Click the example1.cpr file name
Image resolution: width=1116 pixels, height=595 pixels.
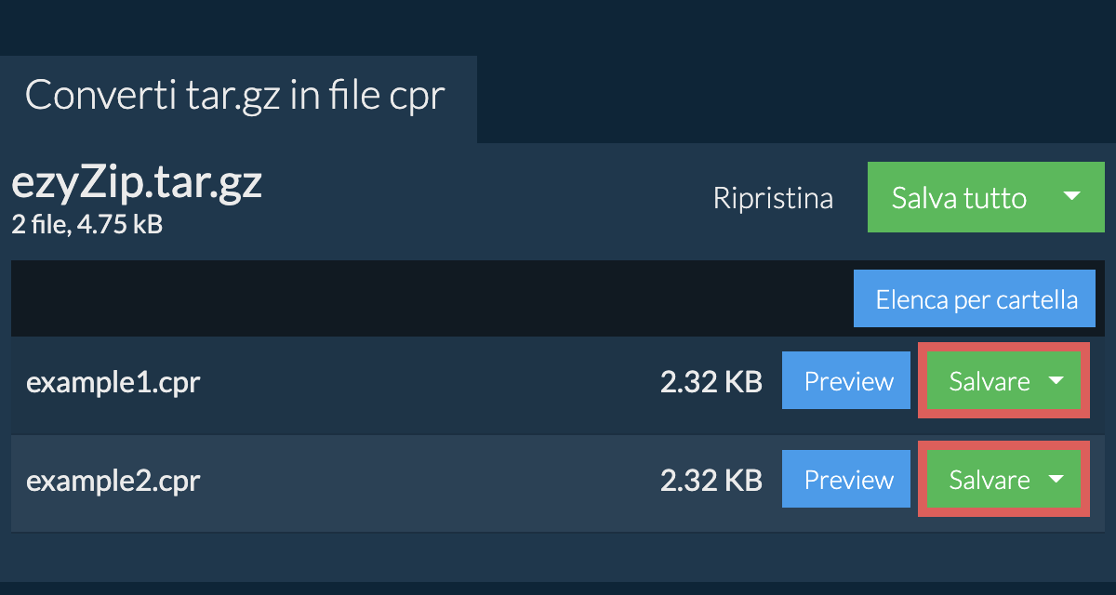point(113,382)
